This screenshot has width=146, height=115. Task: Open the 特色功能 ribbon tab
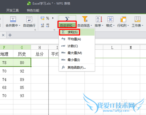pyautogui.click(x=33, y=10)
